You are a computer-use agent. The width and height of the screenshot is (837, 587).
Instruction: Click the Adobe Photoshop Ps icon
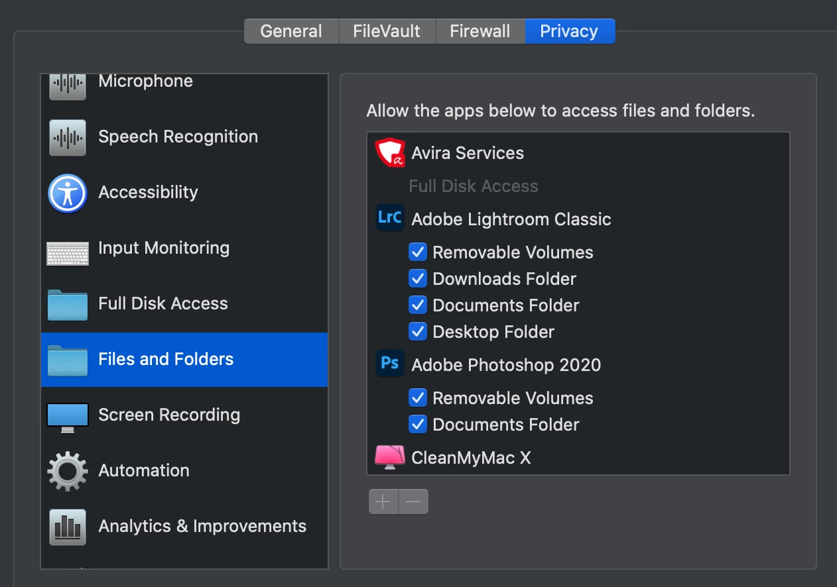click(x=390, y=364)
